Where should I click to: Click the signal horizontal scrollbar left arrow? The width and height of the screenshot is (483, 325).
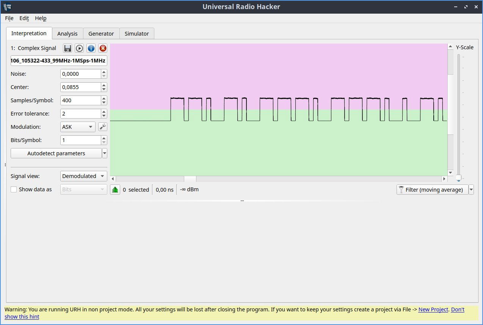113,179
